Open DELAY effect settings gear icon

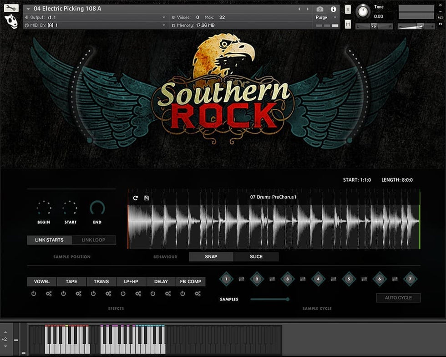click(x=168, y=294)
